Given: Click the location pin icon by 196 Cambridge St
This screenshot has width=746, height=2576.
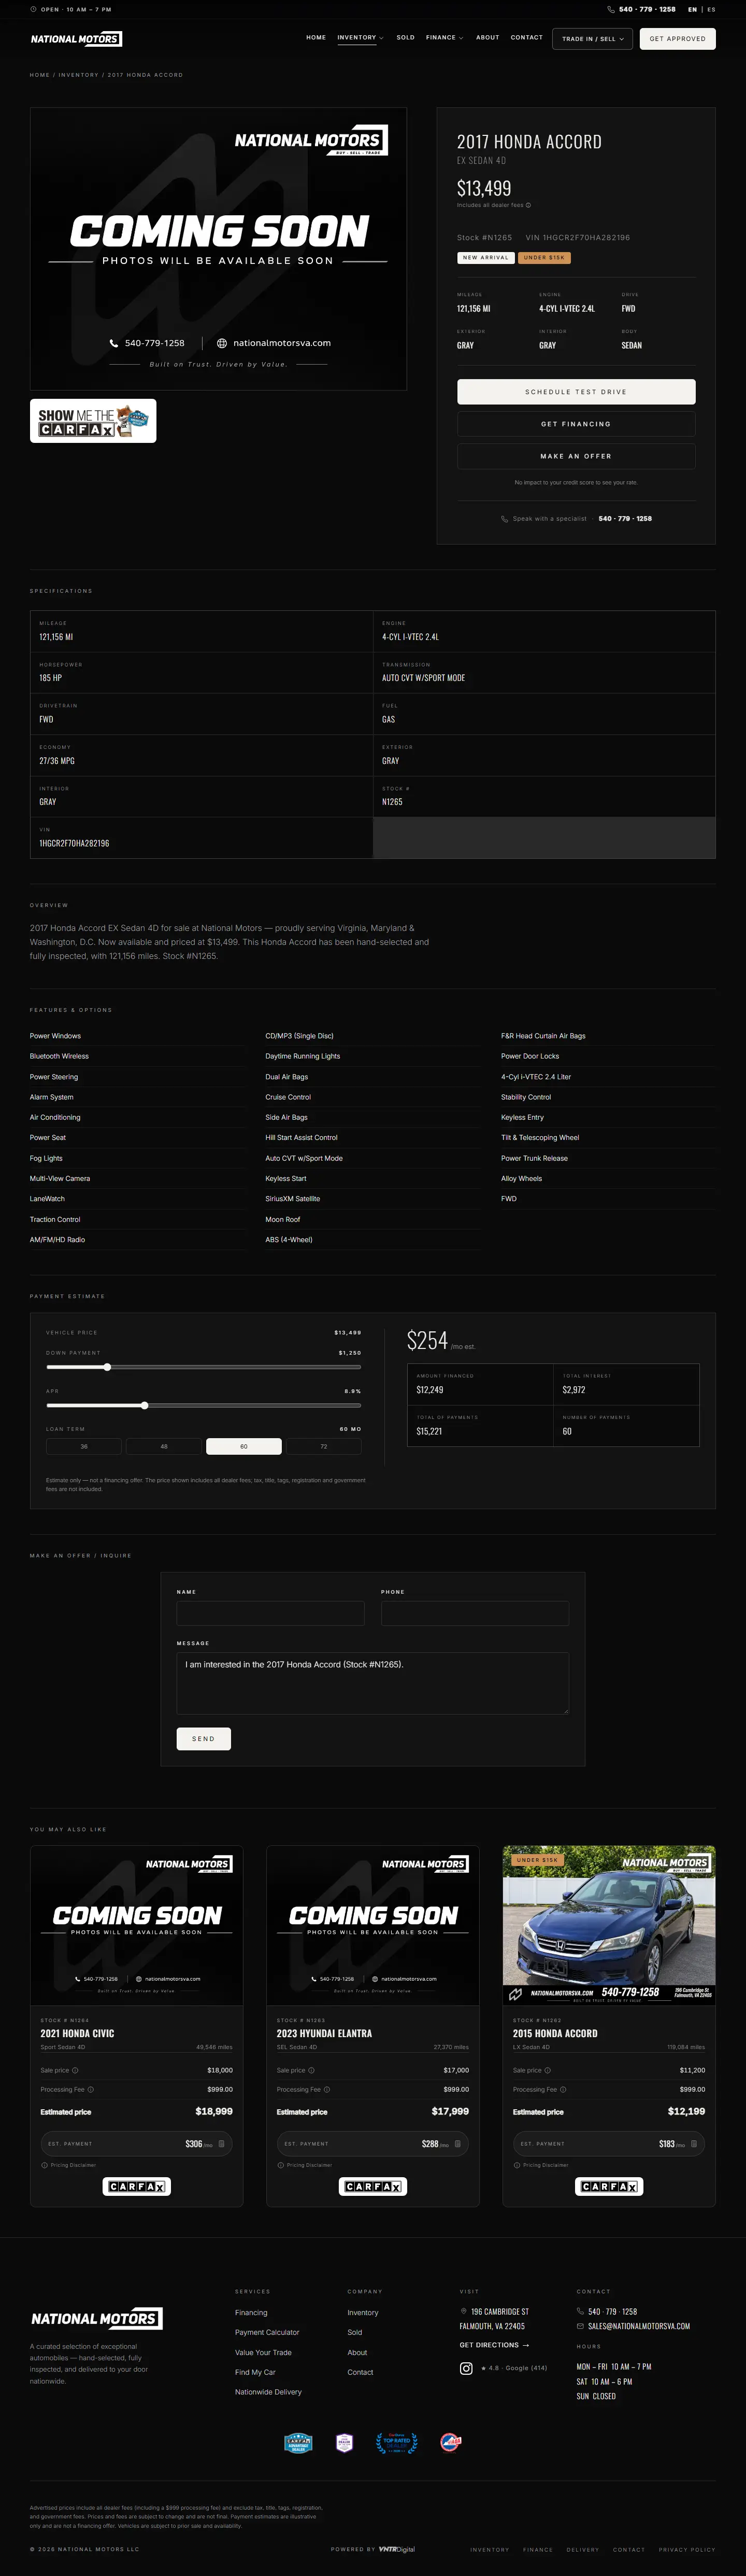Looking at the screenshot, I should tap(463, 2311).
